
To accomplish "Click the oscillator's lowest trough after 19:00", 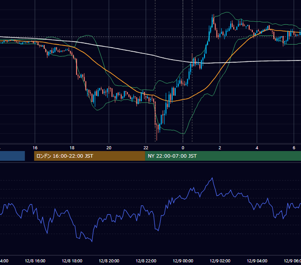I will pos(92,242).
